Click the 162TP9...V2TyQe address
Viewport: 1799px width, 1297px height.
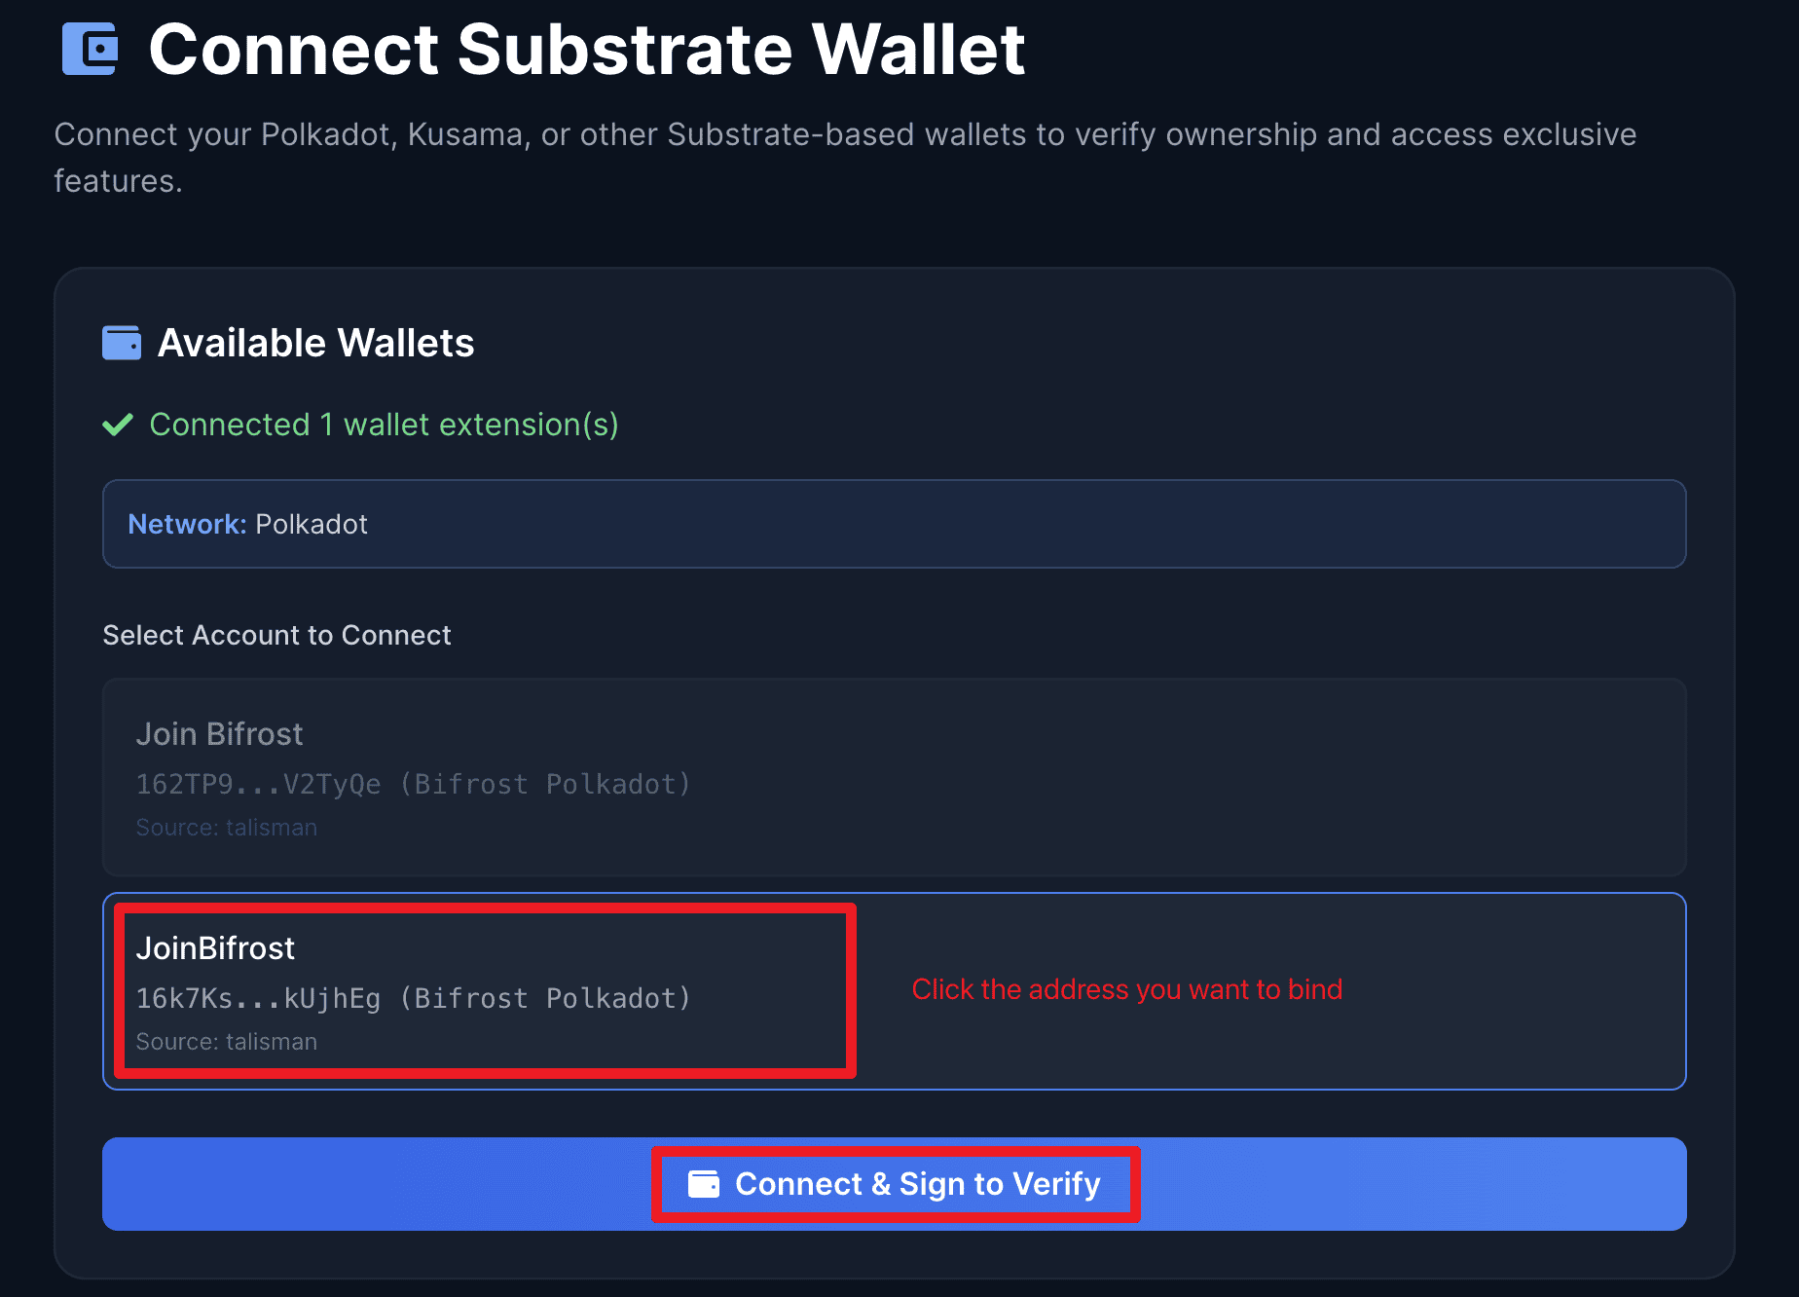258,785
